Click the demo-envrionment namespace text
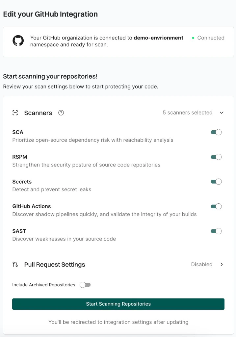The width and height of the screenshot is (236, 337). tap(158, 38)
